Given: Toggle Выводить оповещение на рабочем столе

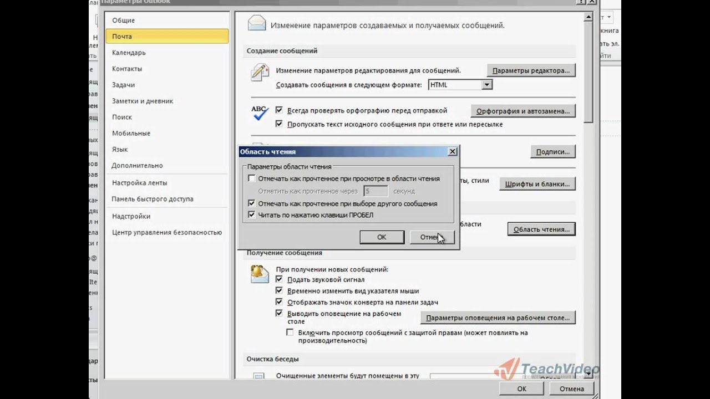Looking at the screenshot, I should point(279,313).
